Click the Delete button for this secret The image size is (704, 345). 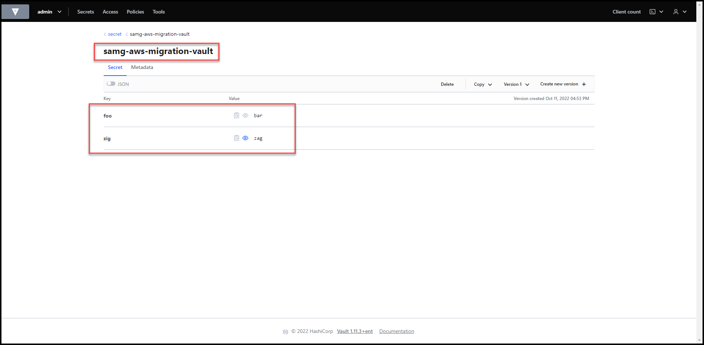point(447,84)
